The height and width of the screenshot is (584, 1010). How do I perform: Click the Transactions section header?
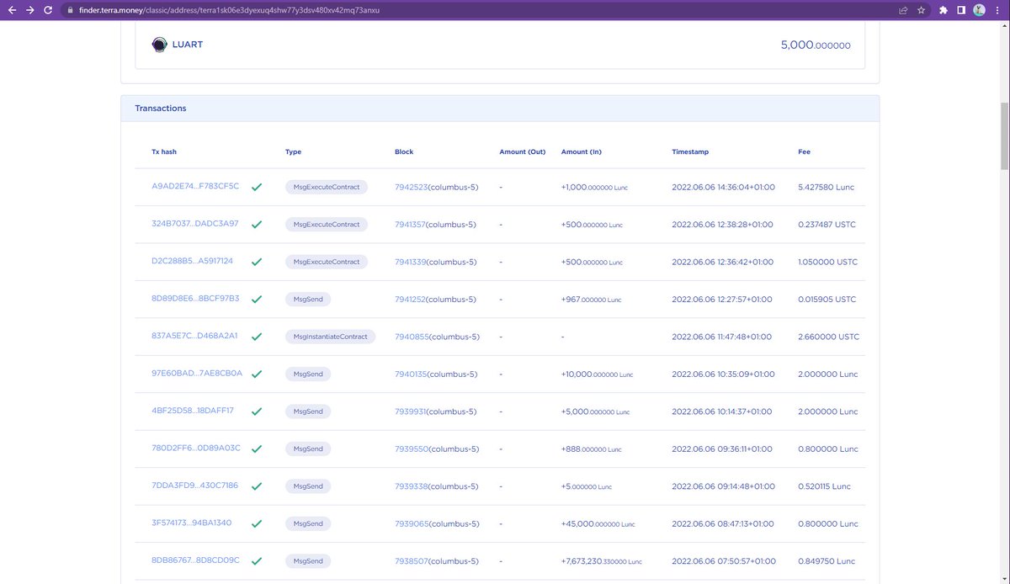[500, 109]
